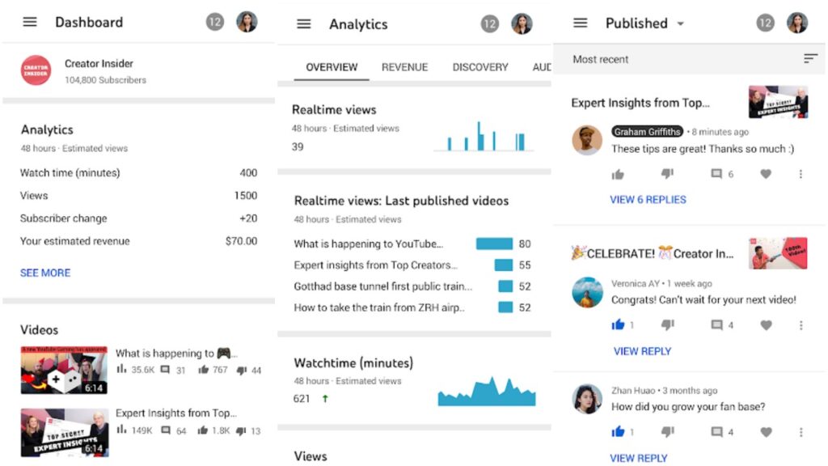This screenshot has height=466, width=828.
Task: Open notifications badge on Dashboard screen
Action: pyautogui.click(x=215, y=22)
